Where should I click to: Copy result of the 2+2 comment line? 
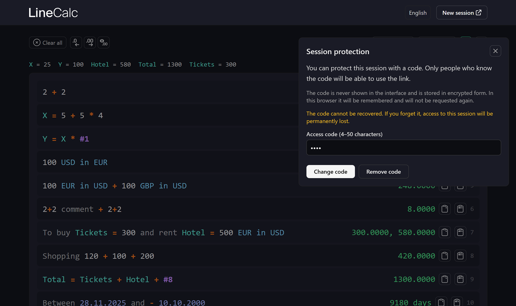[445, 209]
